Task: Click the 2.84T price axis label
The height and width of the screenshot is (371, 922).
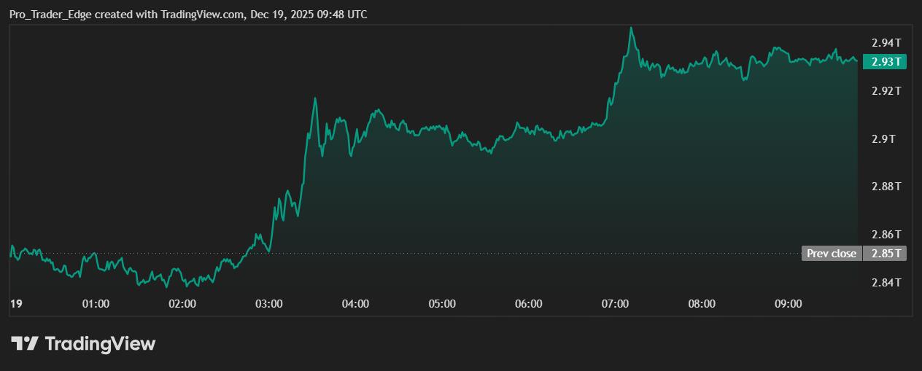Action: (886, 283)
